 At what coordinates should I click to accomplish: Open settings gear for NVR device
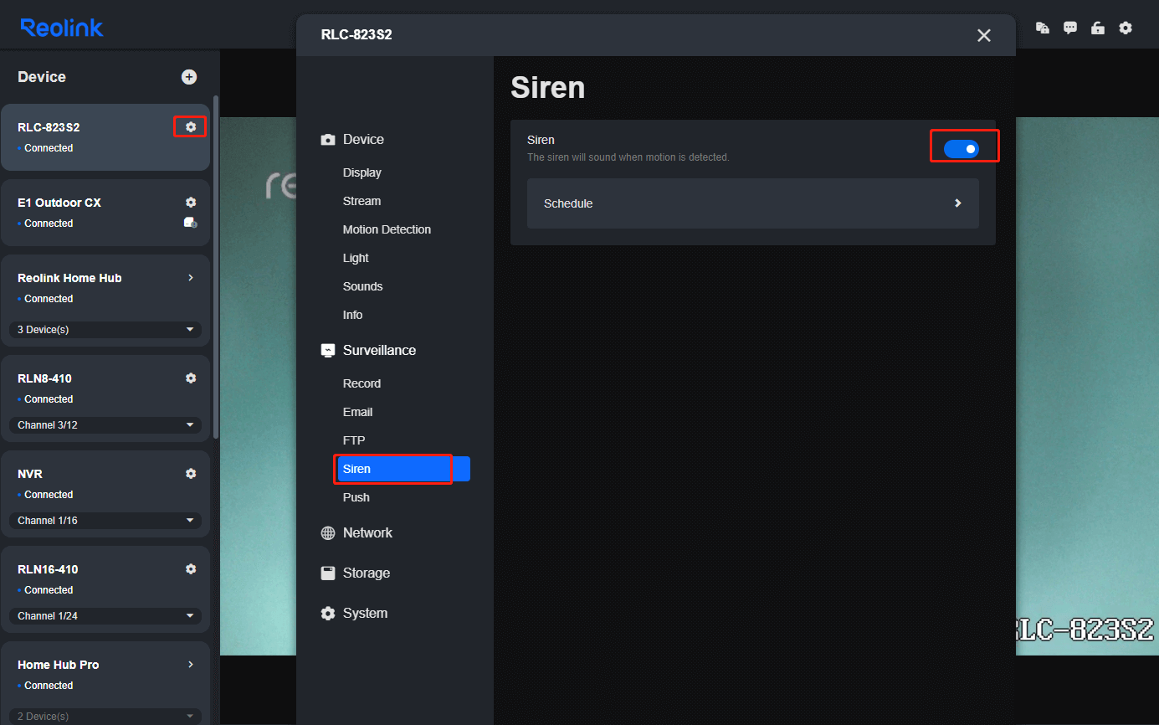(x=191, y=473)
